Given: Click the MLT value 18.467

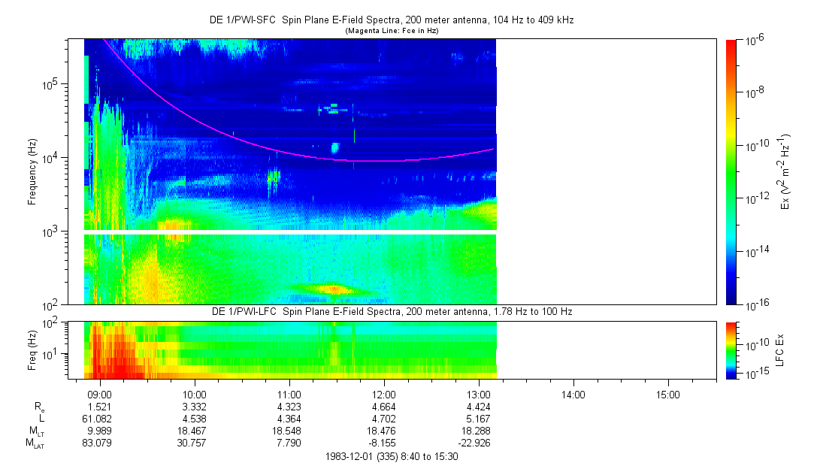Looking at the screenshot, I should 192,431.
